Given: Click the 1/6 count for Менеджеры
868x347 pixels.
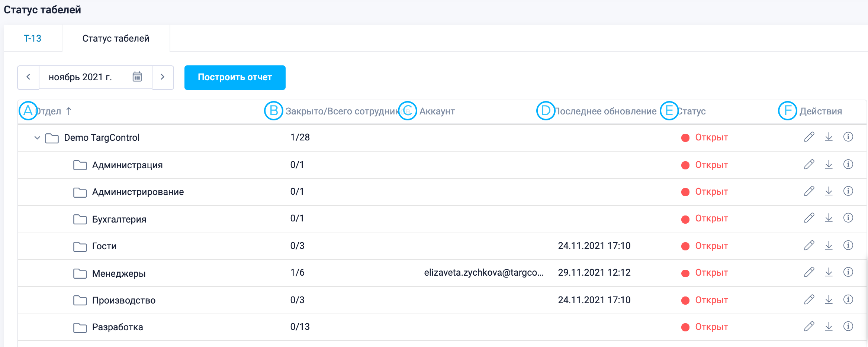Looking at the screenshot, I should (x=297, y=272).
